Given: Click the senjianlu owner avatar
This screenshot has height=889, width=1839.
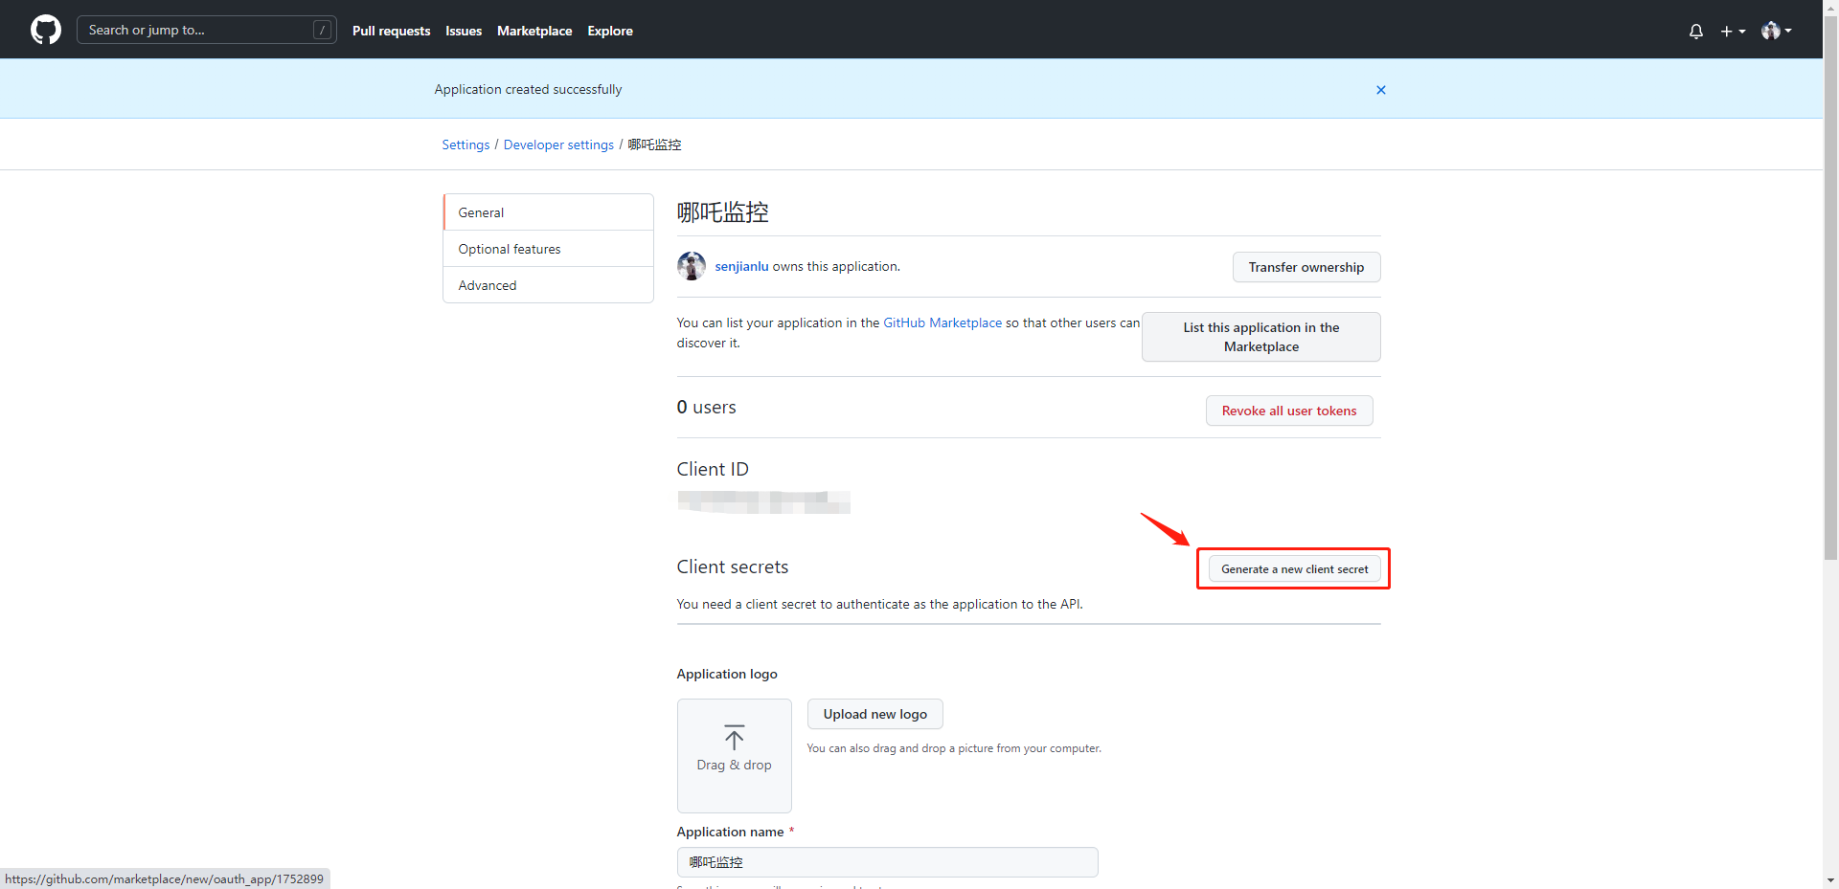Looking at the screenshot, I should 692,266.
